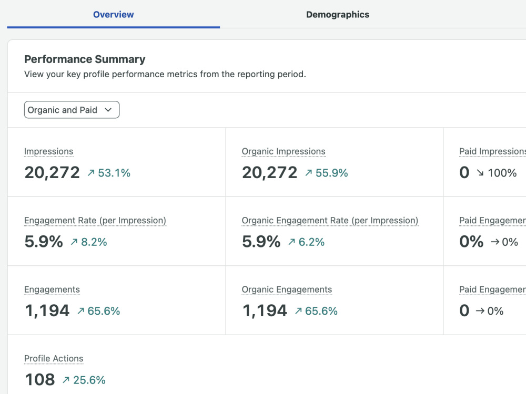
Task: Click the Impressions metric label
Action: [x=48, y=151]
